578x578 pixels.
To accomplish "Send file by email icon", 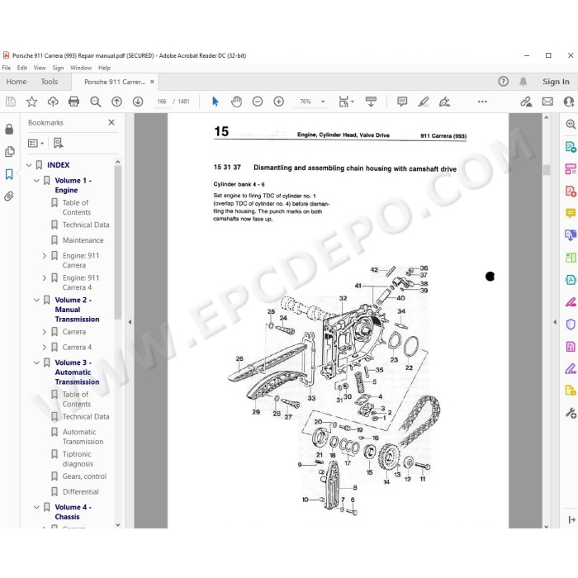I will (x=547, y=102).
